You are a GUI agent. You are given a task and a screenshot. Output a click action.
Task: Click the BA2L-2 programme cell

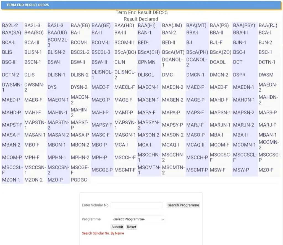[x=10, y=25]
